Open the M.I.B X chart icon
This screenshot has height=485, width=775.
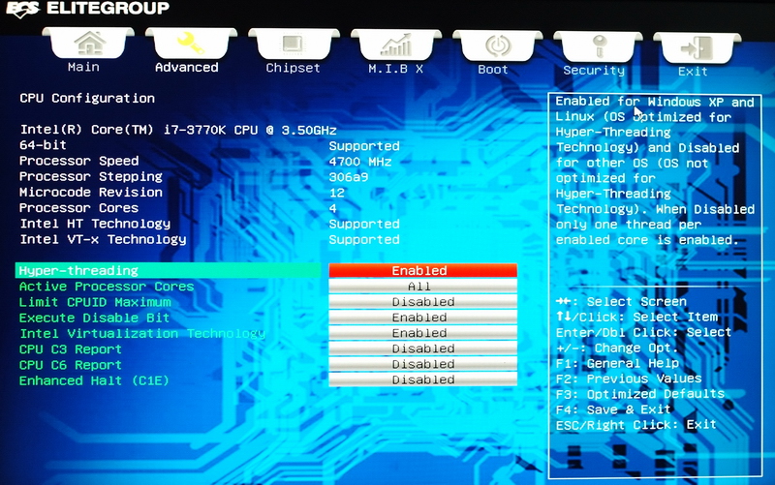[396, 45]
